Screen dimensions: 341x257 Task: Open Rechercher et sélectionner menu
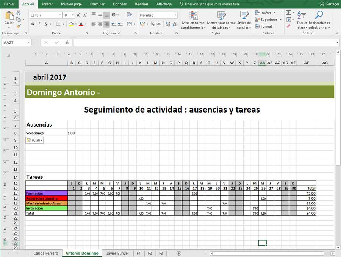click(319, 20)
